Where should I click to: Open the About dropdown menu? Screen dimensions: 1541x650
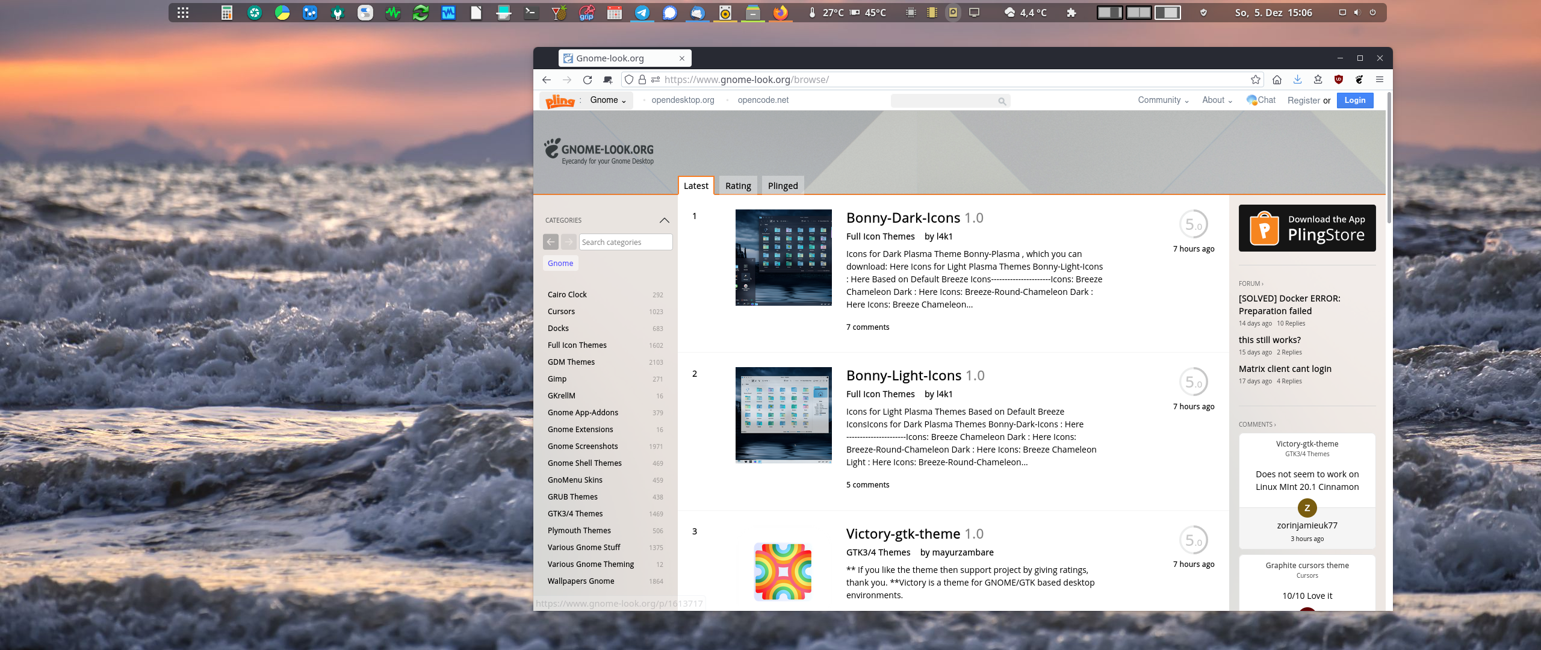coord(1217,101)
